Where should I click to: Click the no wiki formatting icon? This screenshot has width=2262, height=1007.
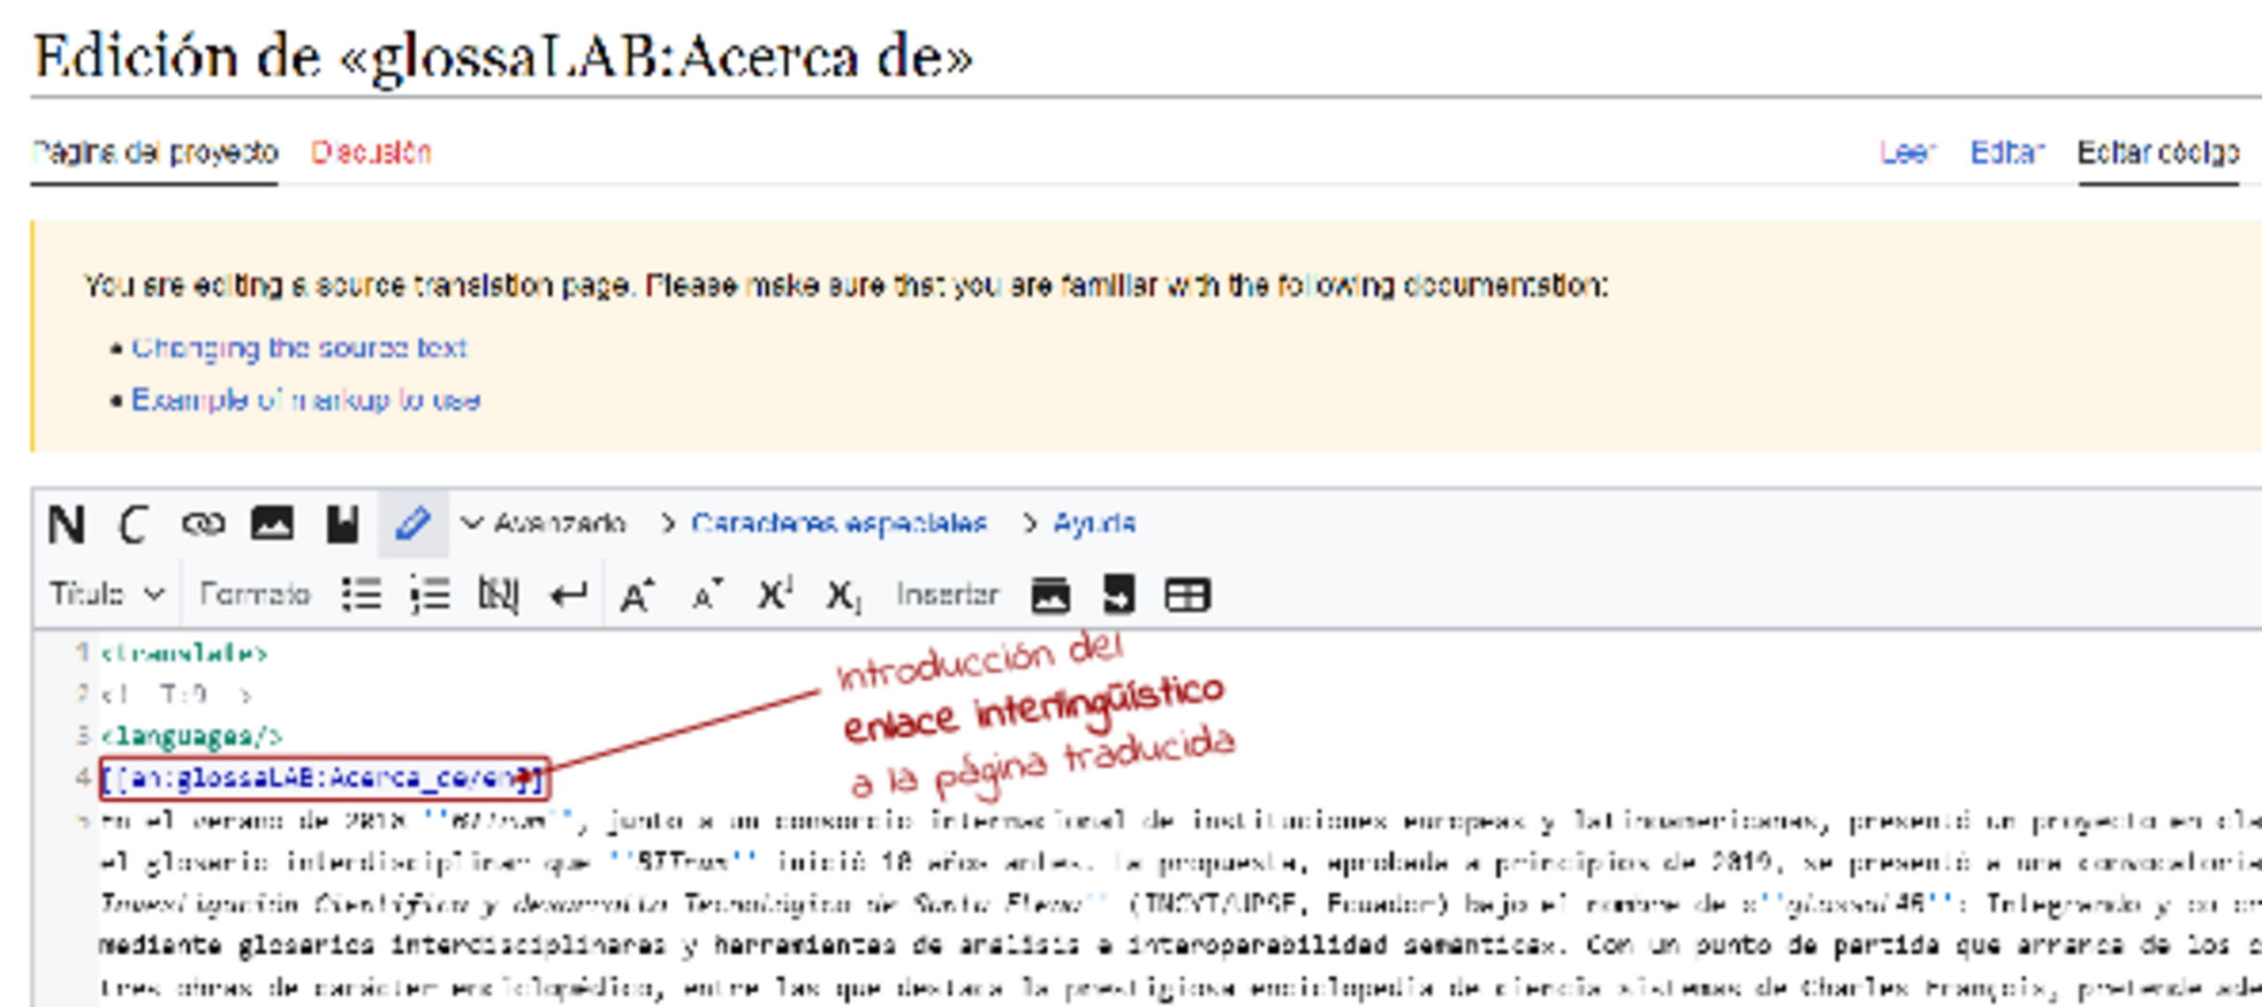point(498,594)
